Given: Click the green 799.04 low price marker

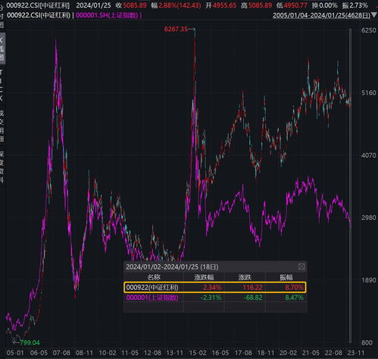Looking at the screenshot, I should (x=30, y=342).
